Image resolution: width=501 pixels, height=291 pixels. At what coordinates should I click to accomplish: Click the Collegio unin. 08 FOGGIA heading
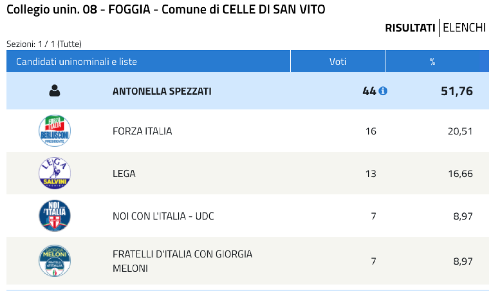click(166, 10)
